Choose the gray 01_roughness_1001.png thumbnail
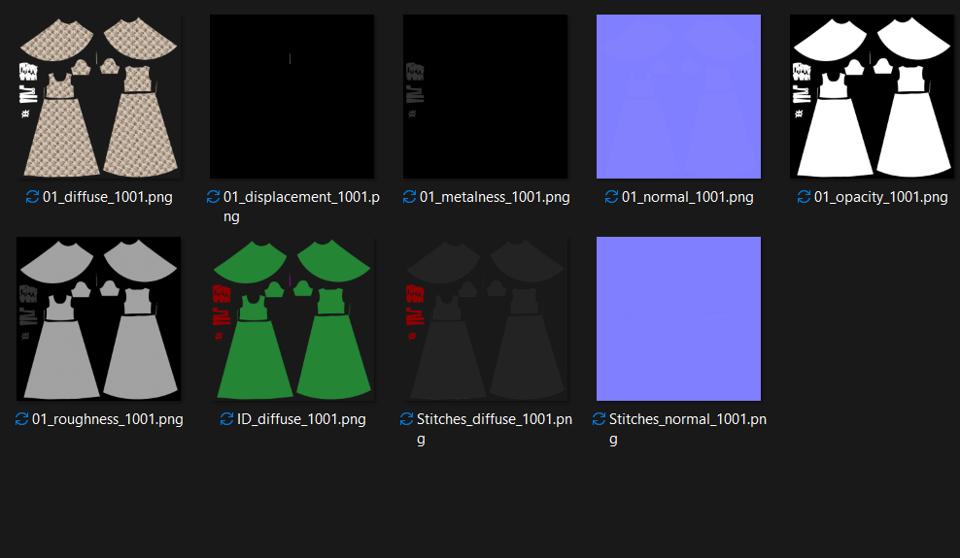The width and height of the screenshot is (960, 558). 98,318
